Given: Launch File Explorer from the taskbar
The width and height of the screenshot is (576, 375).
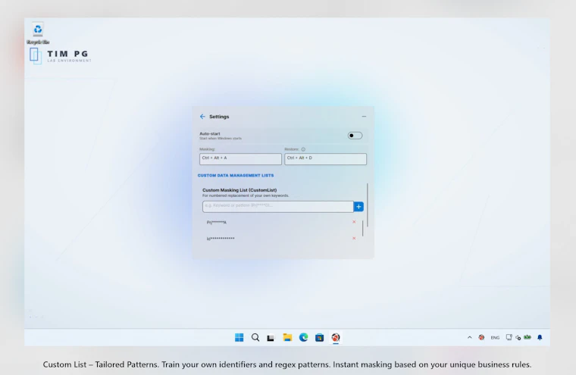Looking at the screenshot, I should pyautogui.click(x=287, y=338).
